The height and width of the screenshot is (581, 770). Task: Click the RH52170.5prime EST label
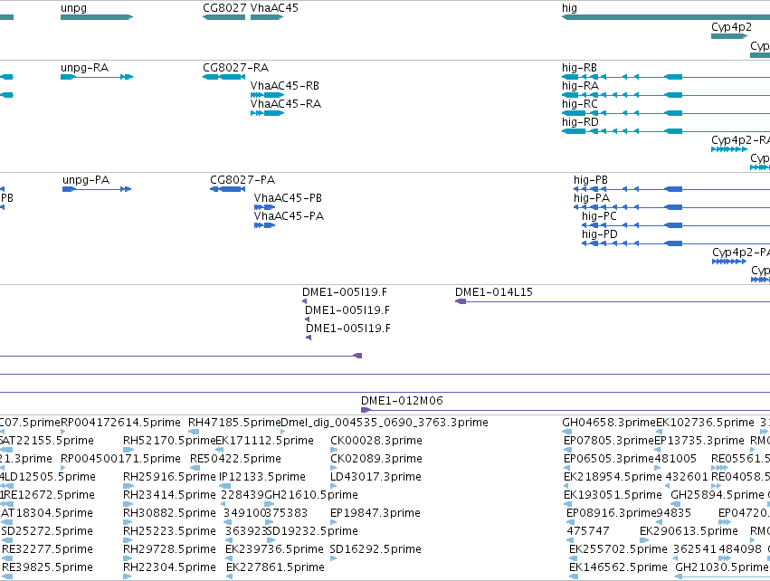(169, 441)
